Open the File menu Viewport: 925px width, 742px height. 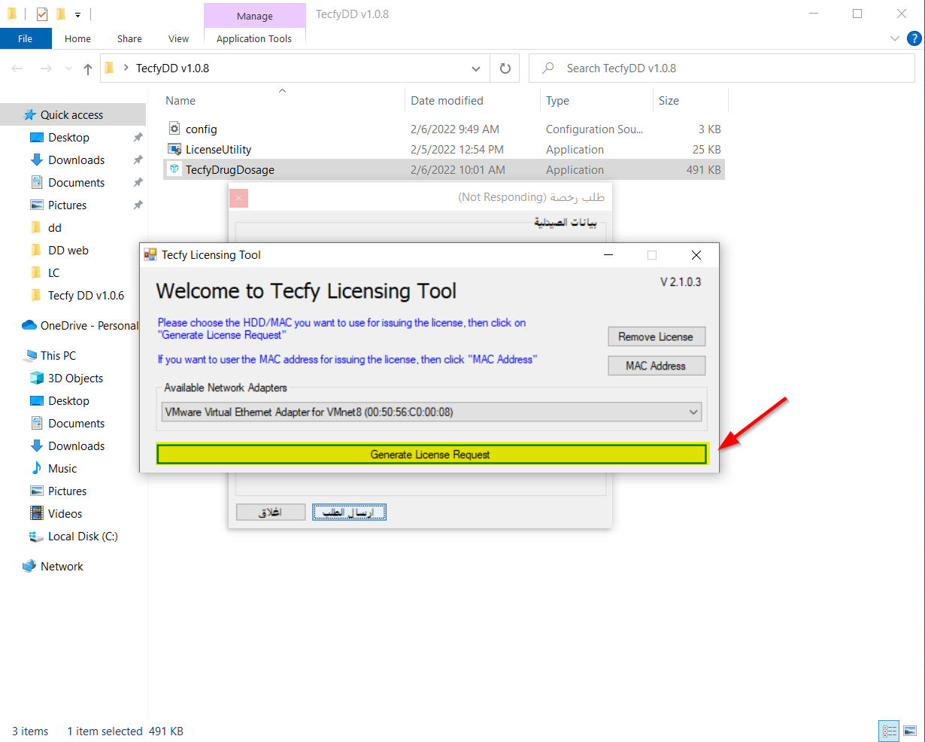point(26,38)
